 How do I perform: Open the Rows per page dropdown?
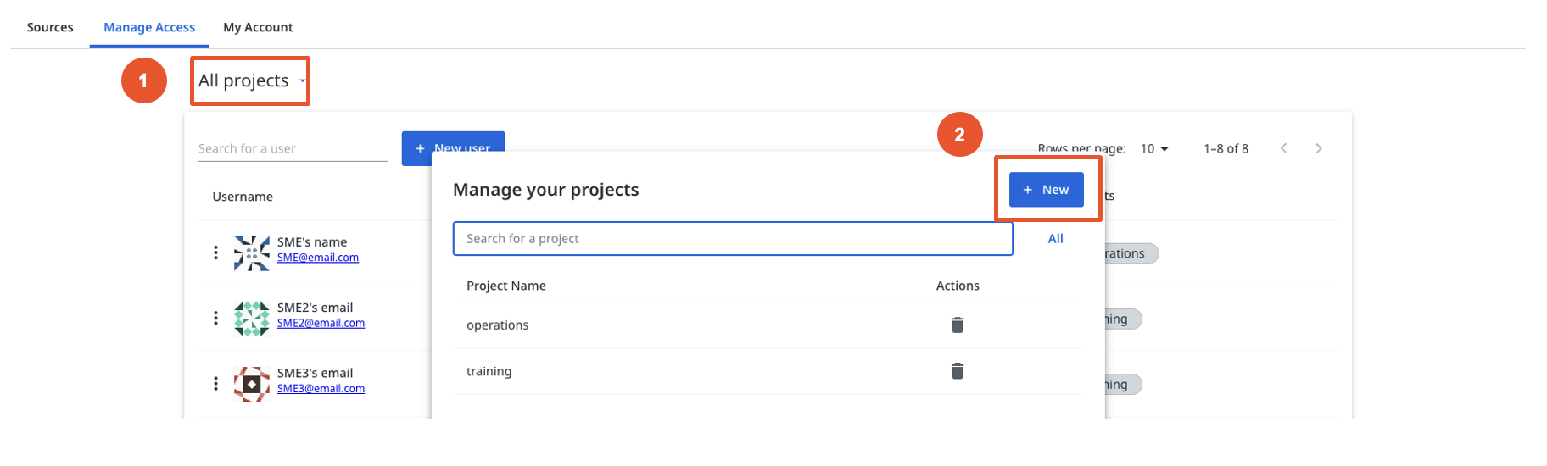(1154, 148)
